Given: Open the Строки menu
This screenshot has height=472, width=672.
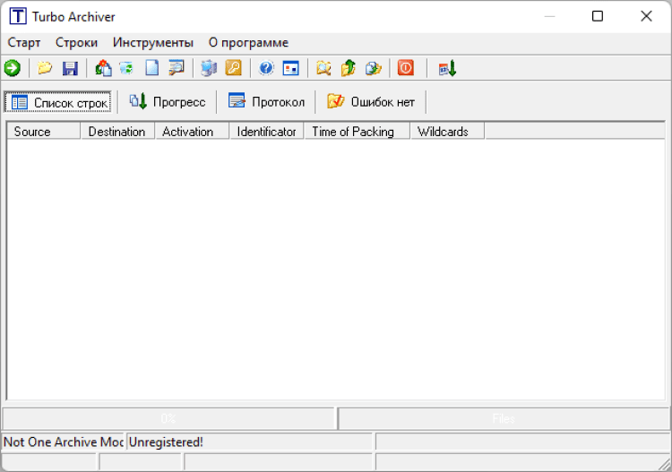Looking at the screenshot, I should [x=77, y=43].
